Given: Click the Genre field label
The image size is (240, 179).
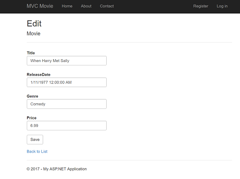Looking at the screenshot, I should point(32,96).
